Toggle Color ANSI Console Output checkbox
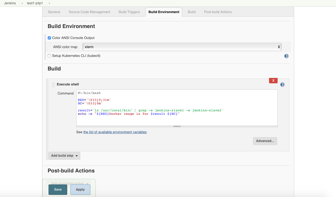This screenshot has width=336, height=197. click(x=49, y=38)
